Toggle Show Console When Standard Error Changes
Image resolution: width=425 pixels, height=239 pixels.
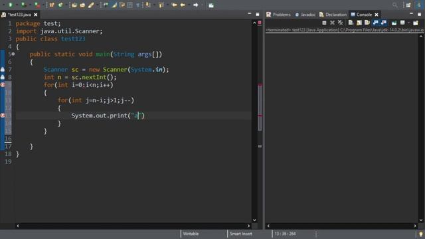point(384,23)
